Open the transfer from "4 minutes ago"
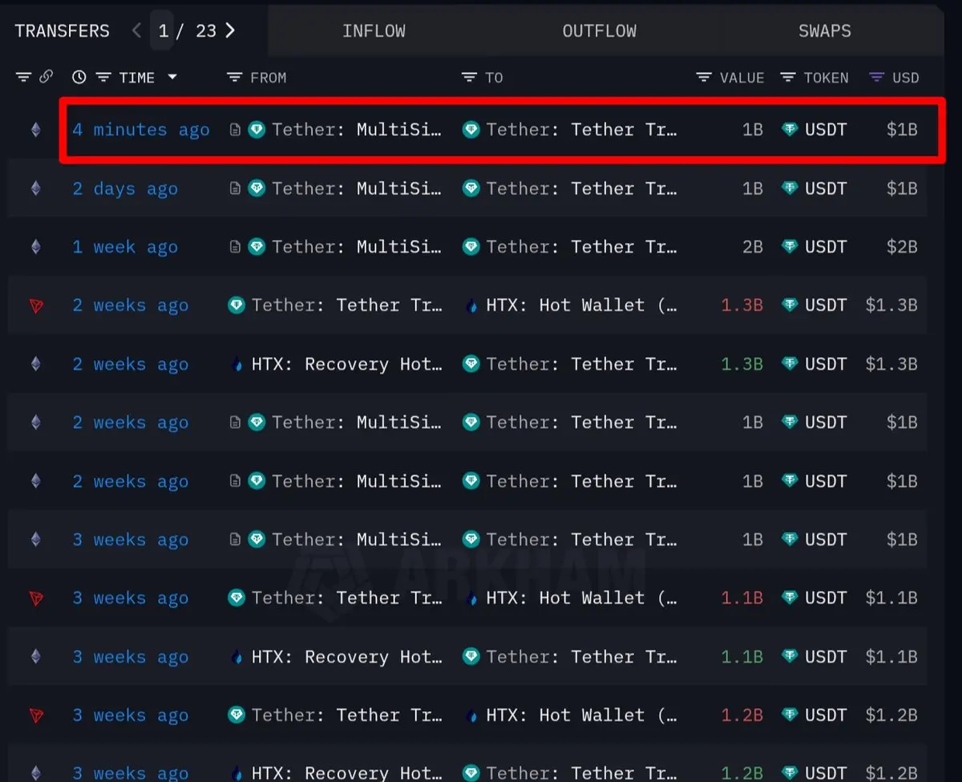The image size is (962, 782). coord(141,129)
